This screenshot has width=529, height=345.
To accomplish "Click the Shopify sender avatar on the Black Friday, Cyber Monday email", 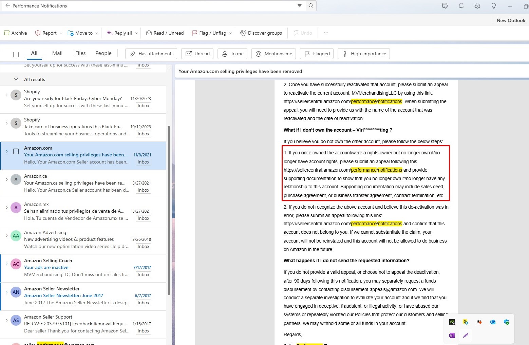I will tap(16, 95).
